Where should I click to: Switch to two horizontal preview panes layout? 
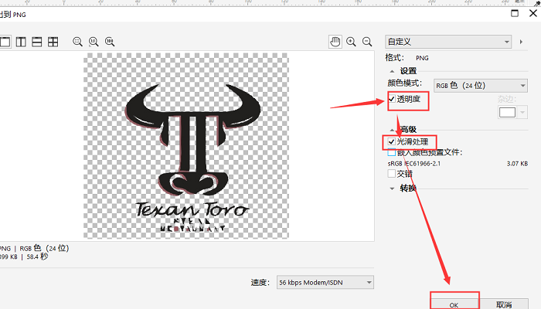(x=37, y=42)
